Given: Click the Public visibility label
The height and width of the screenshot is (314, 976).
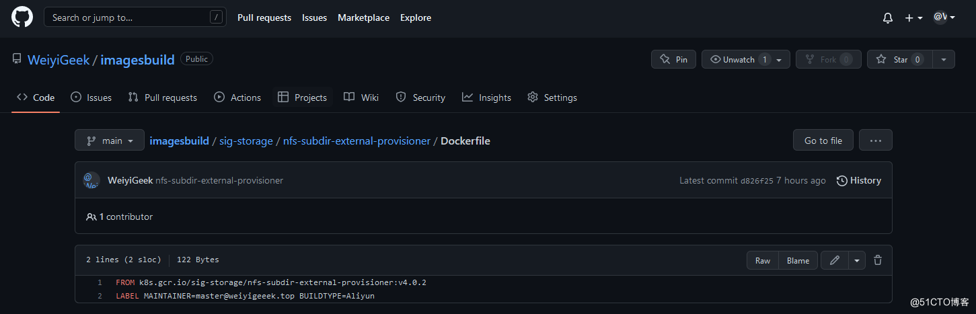Looking at the screenshot, I should tap(196, 59).
